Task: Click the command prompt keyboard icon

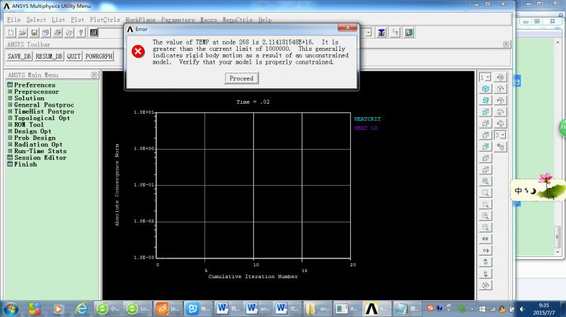Action: [93, 32]
